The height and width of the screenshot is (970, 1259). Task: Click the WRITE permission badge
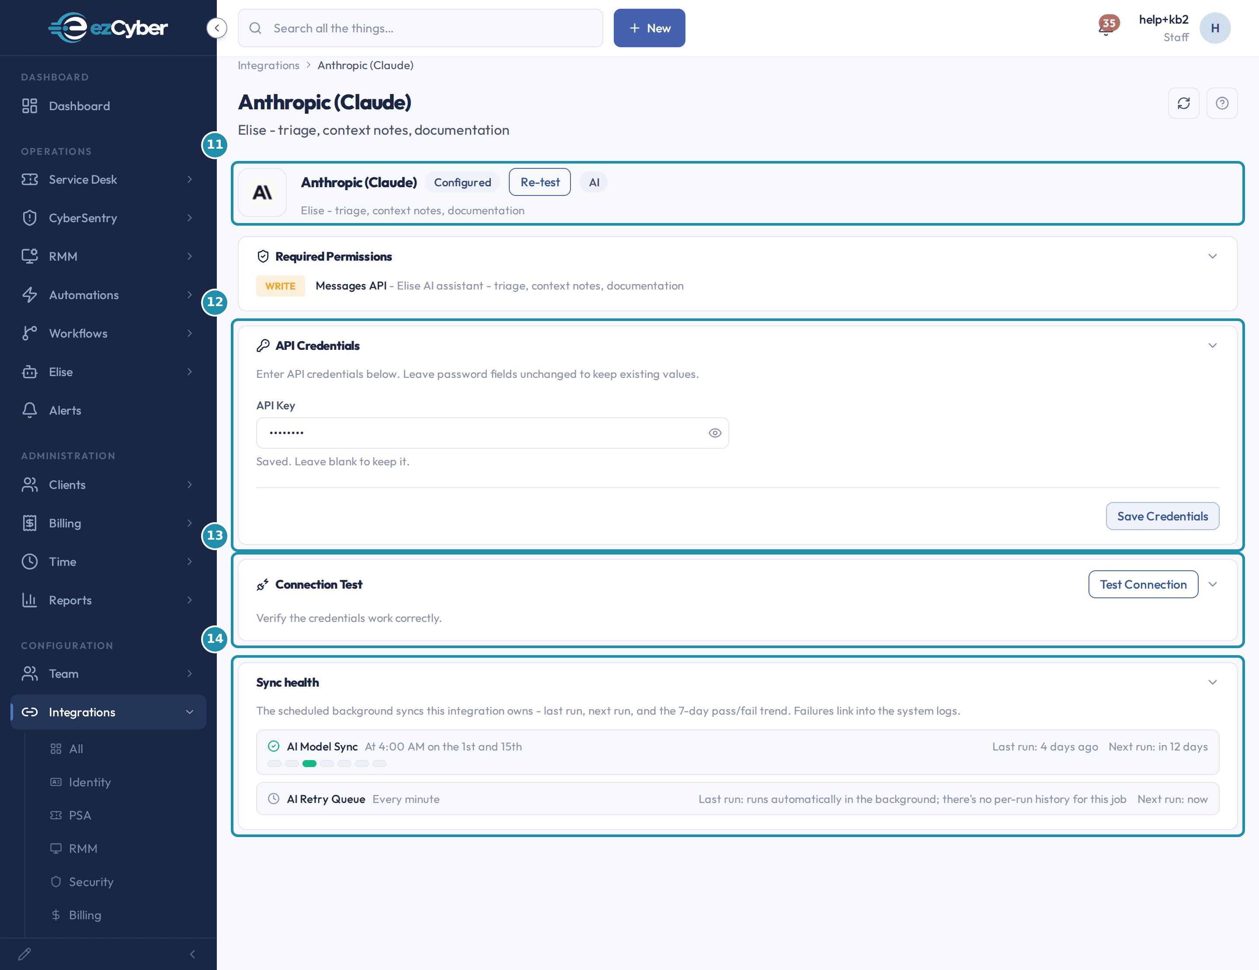[x=280, y=286]
